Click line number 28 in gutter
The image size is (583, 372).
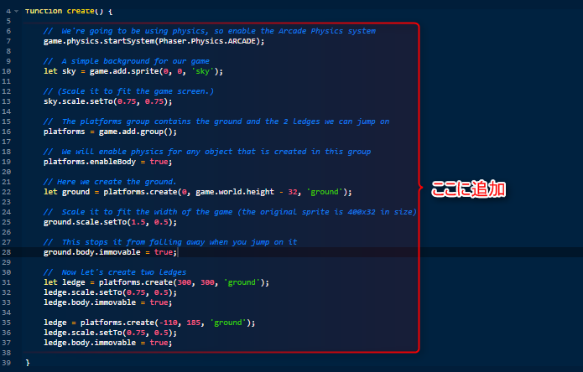click(x=7, y=252)
